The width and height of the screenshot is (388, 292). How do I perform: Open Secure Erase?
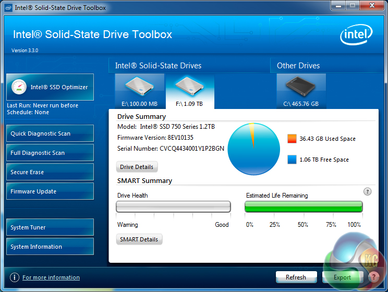coord(50,172)
